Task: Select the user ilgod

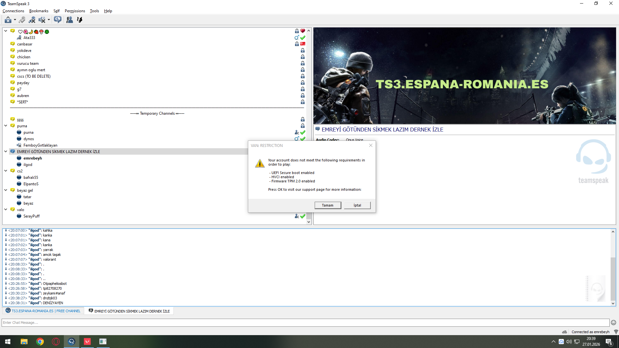Action: 28,165
